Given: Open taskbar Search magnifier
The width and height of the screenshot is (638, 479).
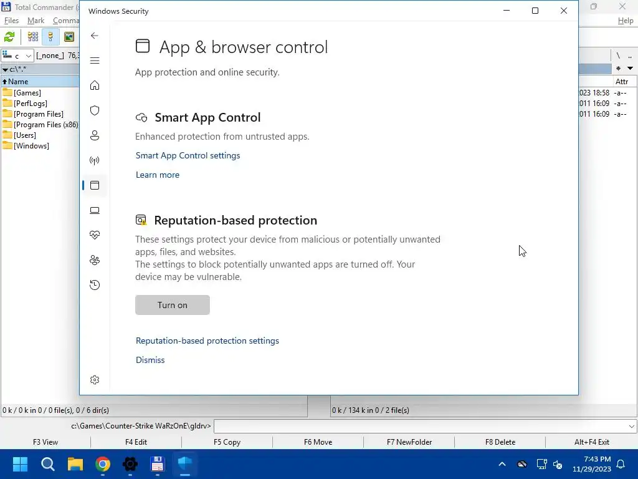Looking at the screenshot, I should (x=47, y=464).
